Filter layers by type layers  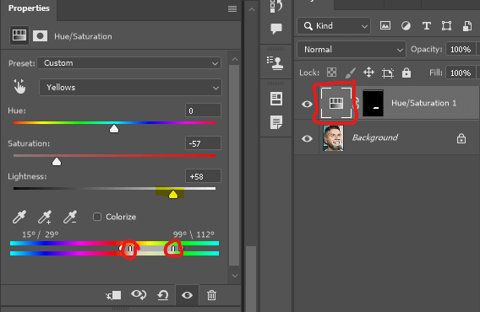pyautogui.click(x=427, y=26)
